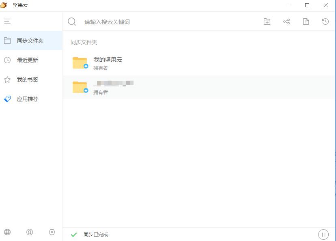Open the create sync folder icon
This screenshot has height=241, width=336.
[267, 22]
